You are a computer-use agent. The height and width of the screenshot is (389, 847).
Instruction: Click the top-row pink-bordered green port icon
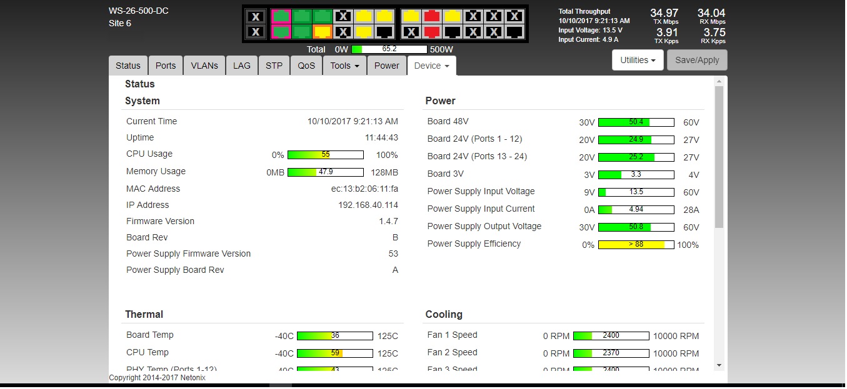(x=281, y=17)
